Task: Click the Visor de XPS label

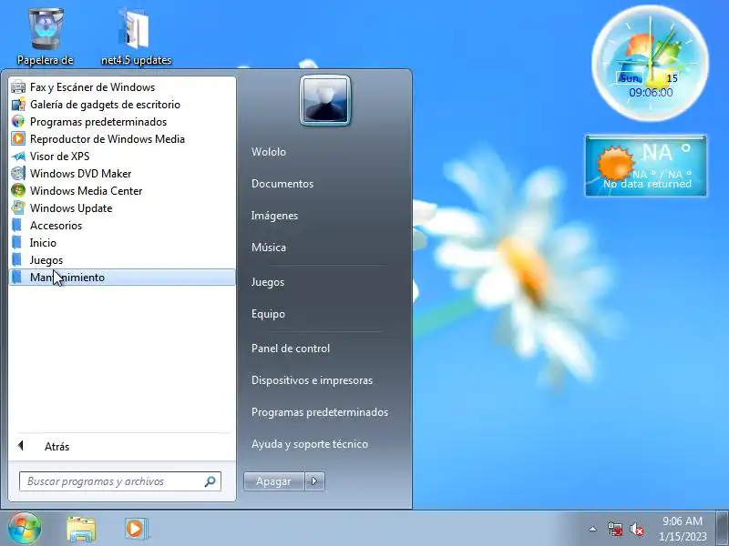Action: [59, 157]
